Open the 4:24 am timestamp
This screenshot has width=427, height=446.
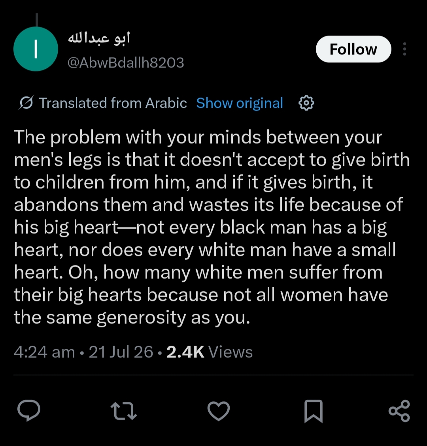pos(44,352)
